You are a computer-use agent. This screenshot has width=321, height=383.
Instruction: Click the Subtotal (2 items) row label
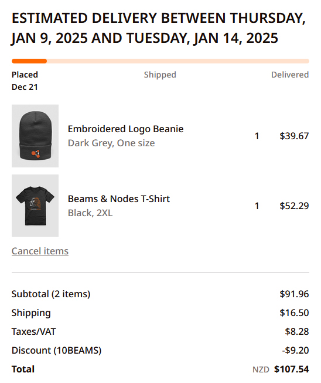point(51,294)
